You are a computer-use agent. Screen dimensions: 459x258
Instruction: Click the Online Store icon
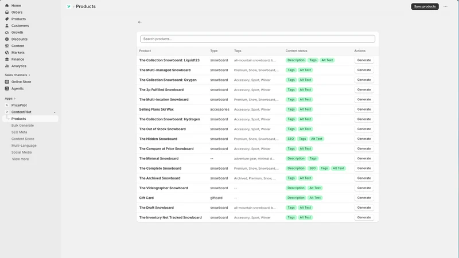7,82
